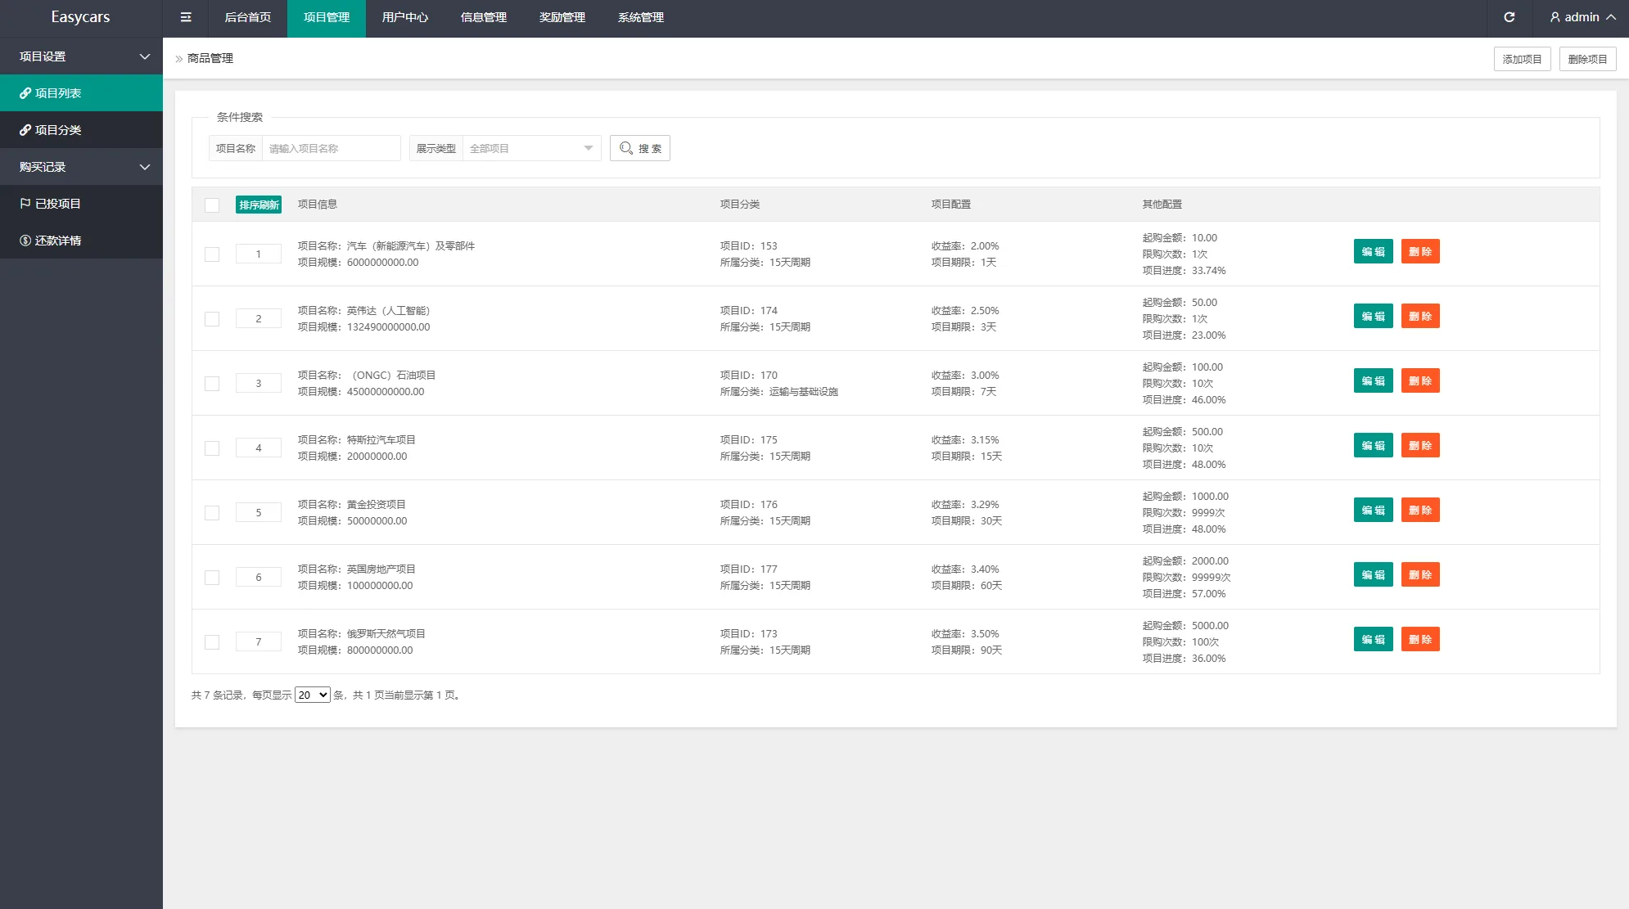
Task: Click the magnifier search button
Action: 639,148
